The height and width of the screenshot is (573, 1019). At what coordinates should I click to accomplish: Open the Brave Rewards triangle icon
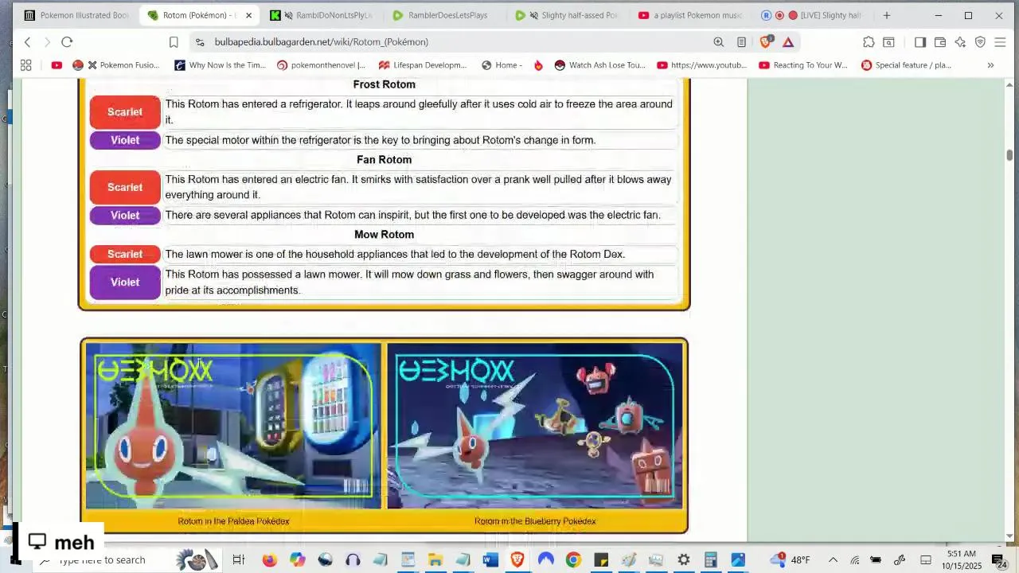tap(788, 42)
